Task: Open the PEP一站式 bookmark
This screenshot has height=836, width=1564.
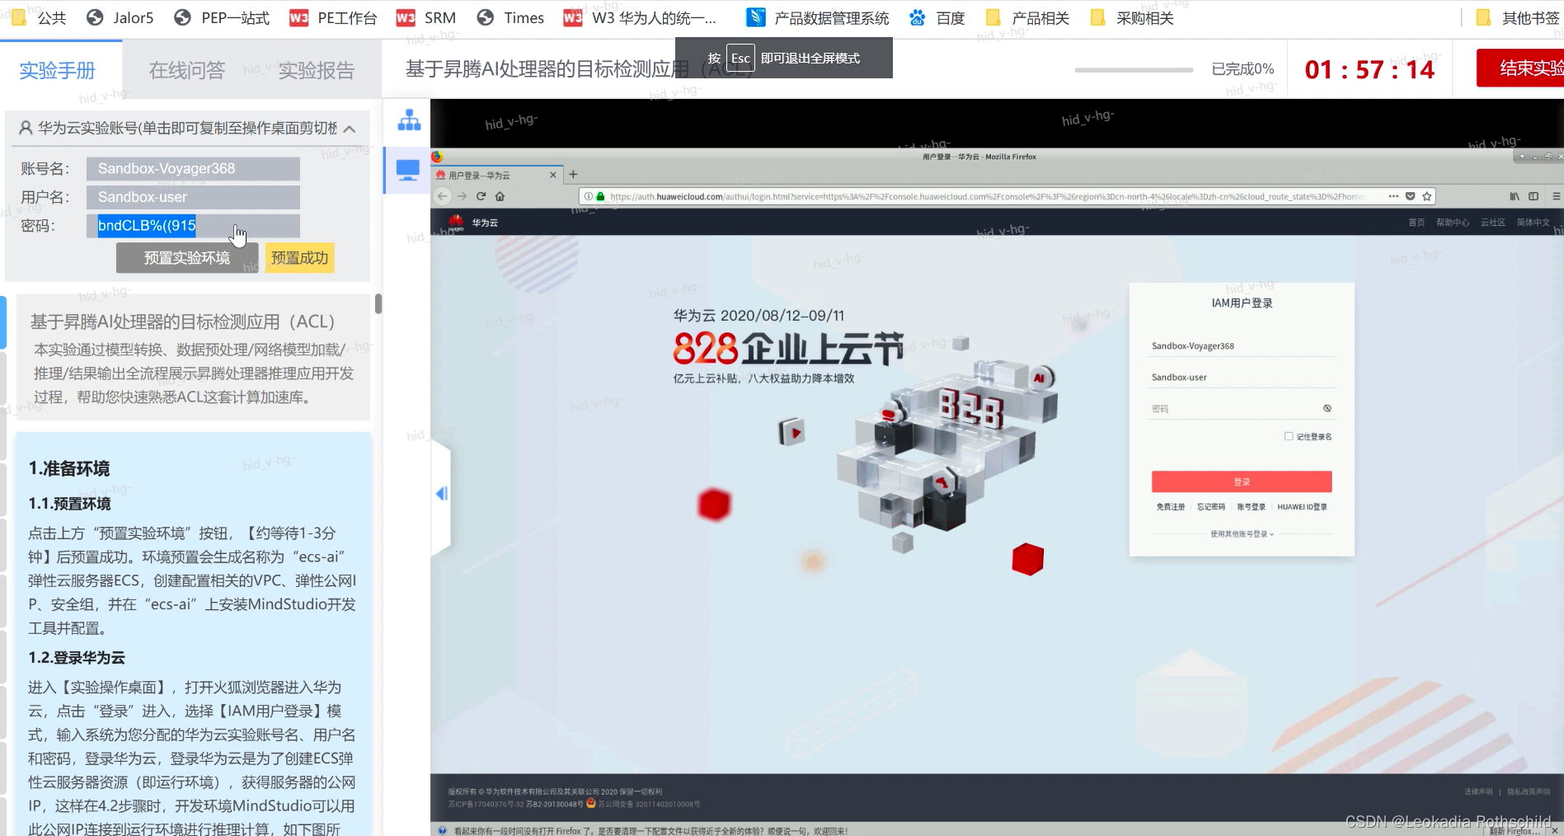Action: point(223,17)
